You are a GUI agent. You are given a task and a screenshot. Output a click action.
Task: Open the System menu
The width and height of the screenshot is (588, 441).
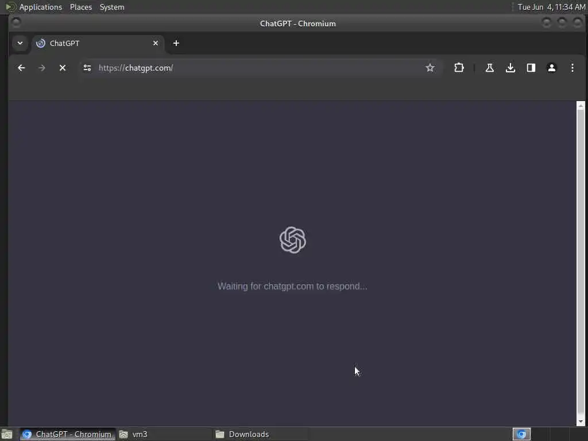(112, 7)
